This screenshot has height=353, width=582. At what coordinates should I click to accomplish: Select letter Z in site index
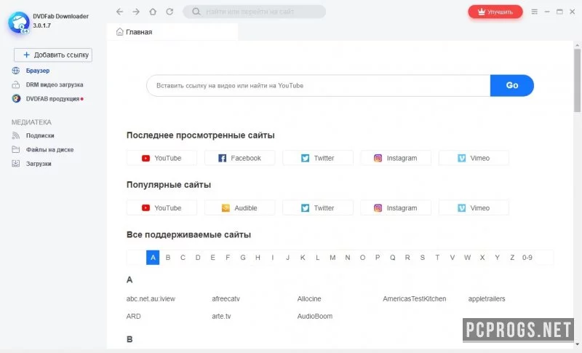(512, 258)
